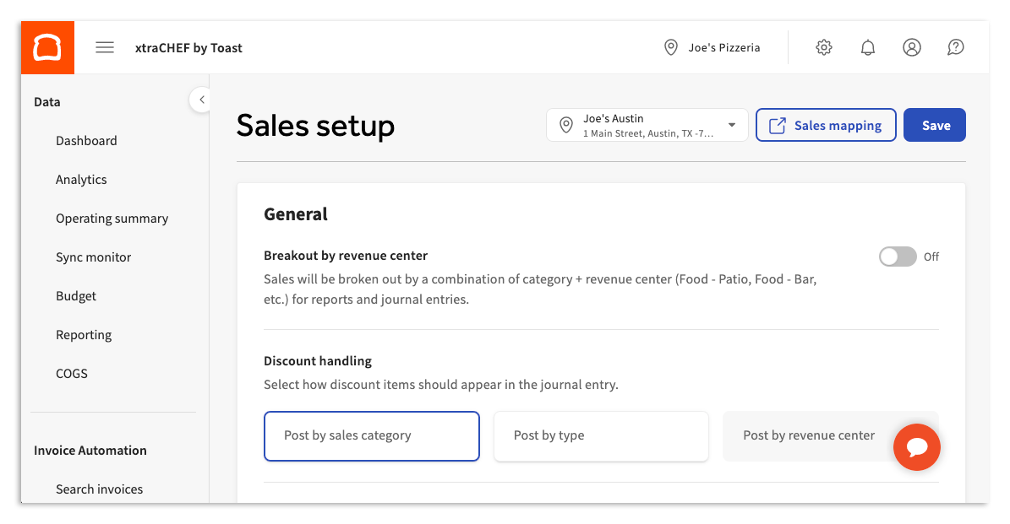Select the Post by type option
The width and height of the screenshot is (1010, 524).
tap(601, 435)
